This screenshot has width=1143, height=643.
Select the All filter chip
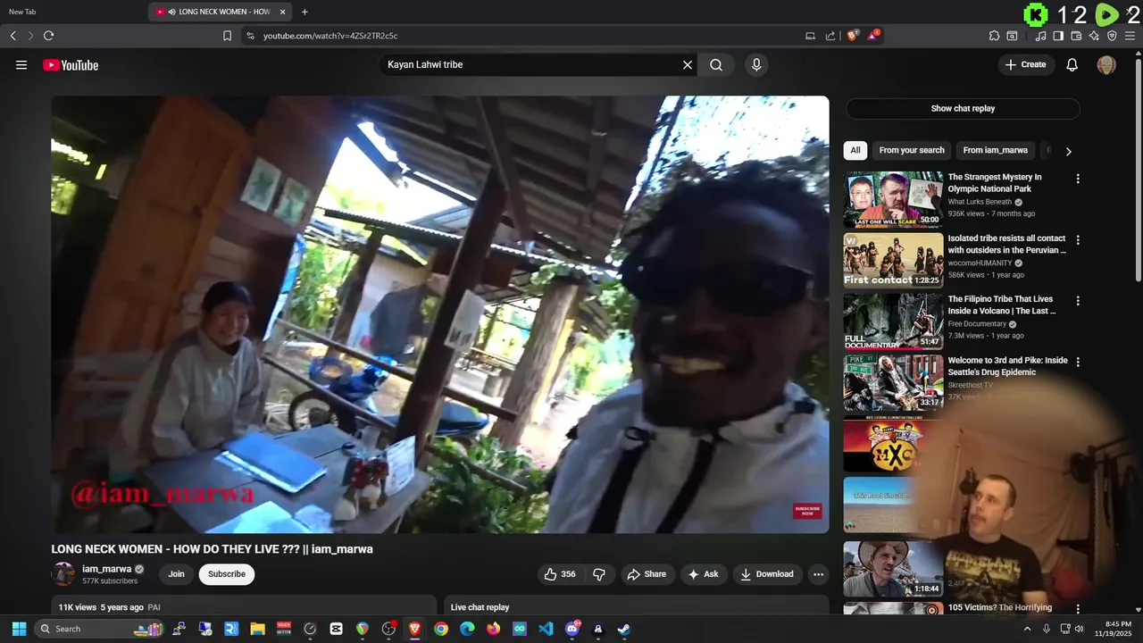click(x=855, y=150)
